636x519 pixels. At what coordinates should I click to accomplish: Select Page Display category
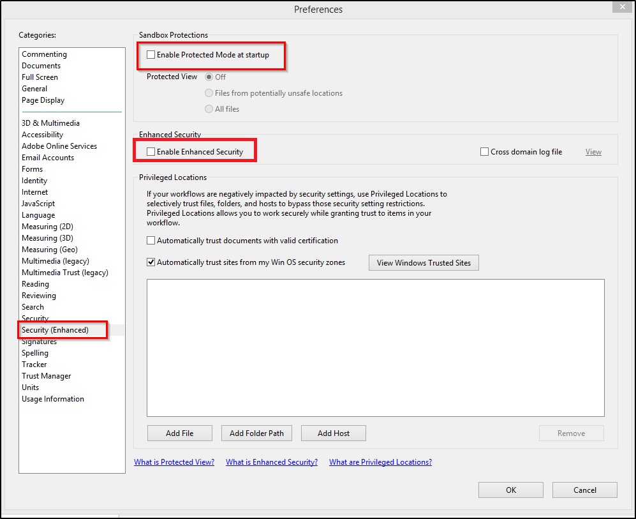43,100
